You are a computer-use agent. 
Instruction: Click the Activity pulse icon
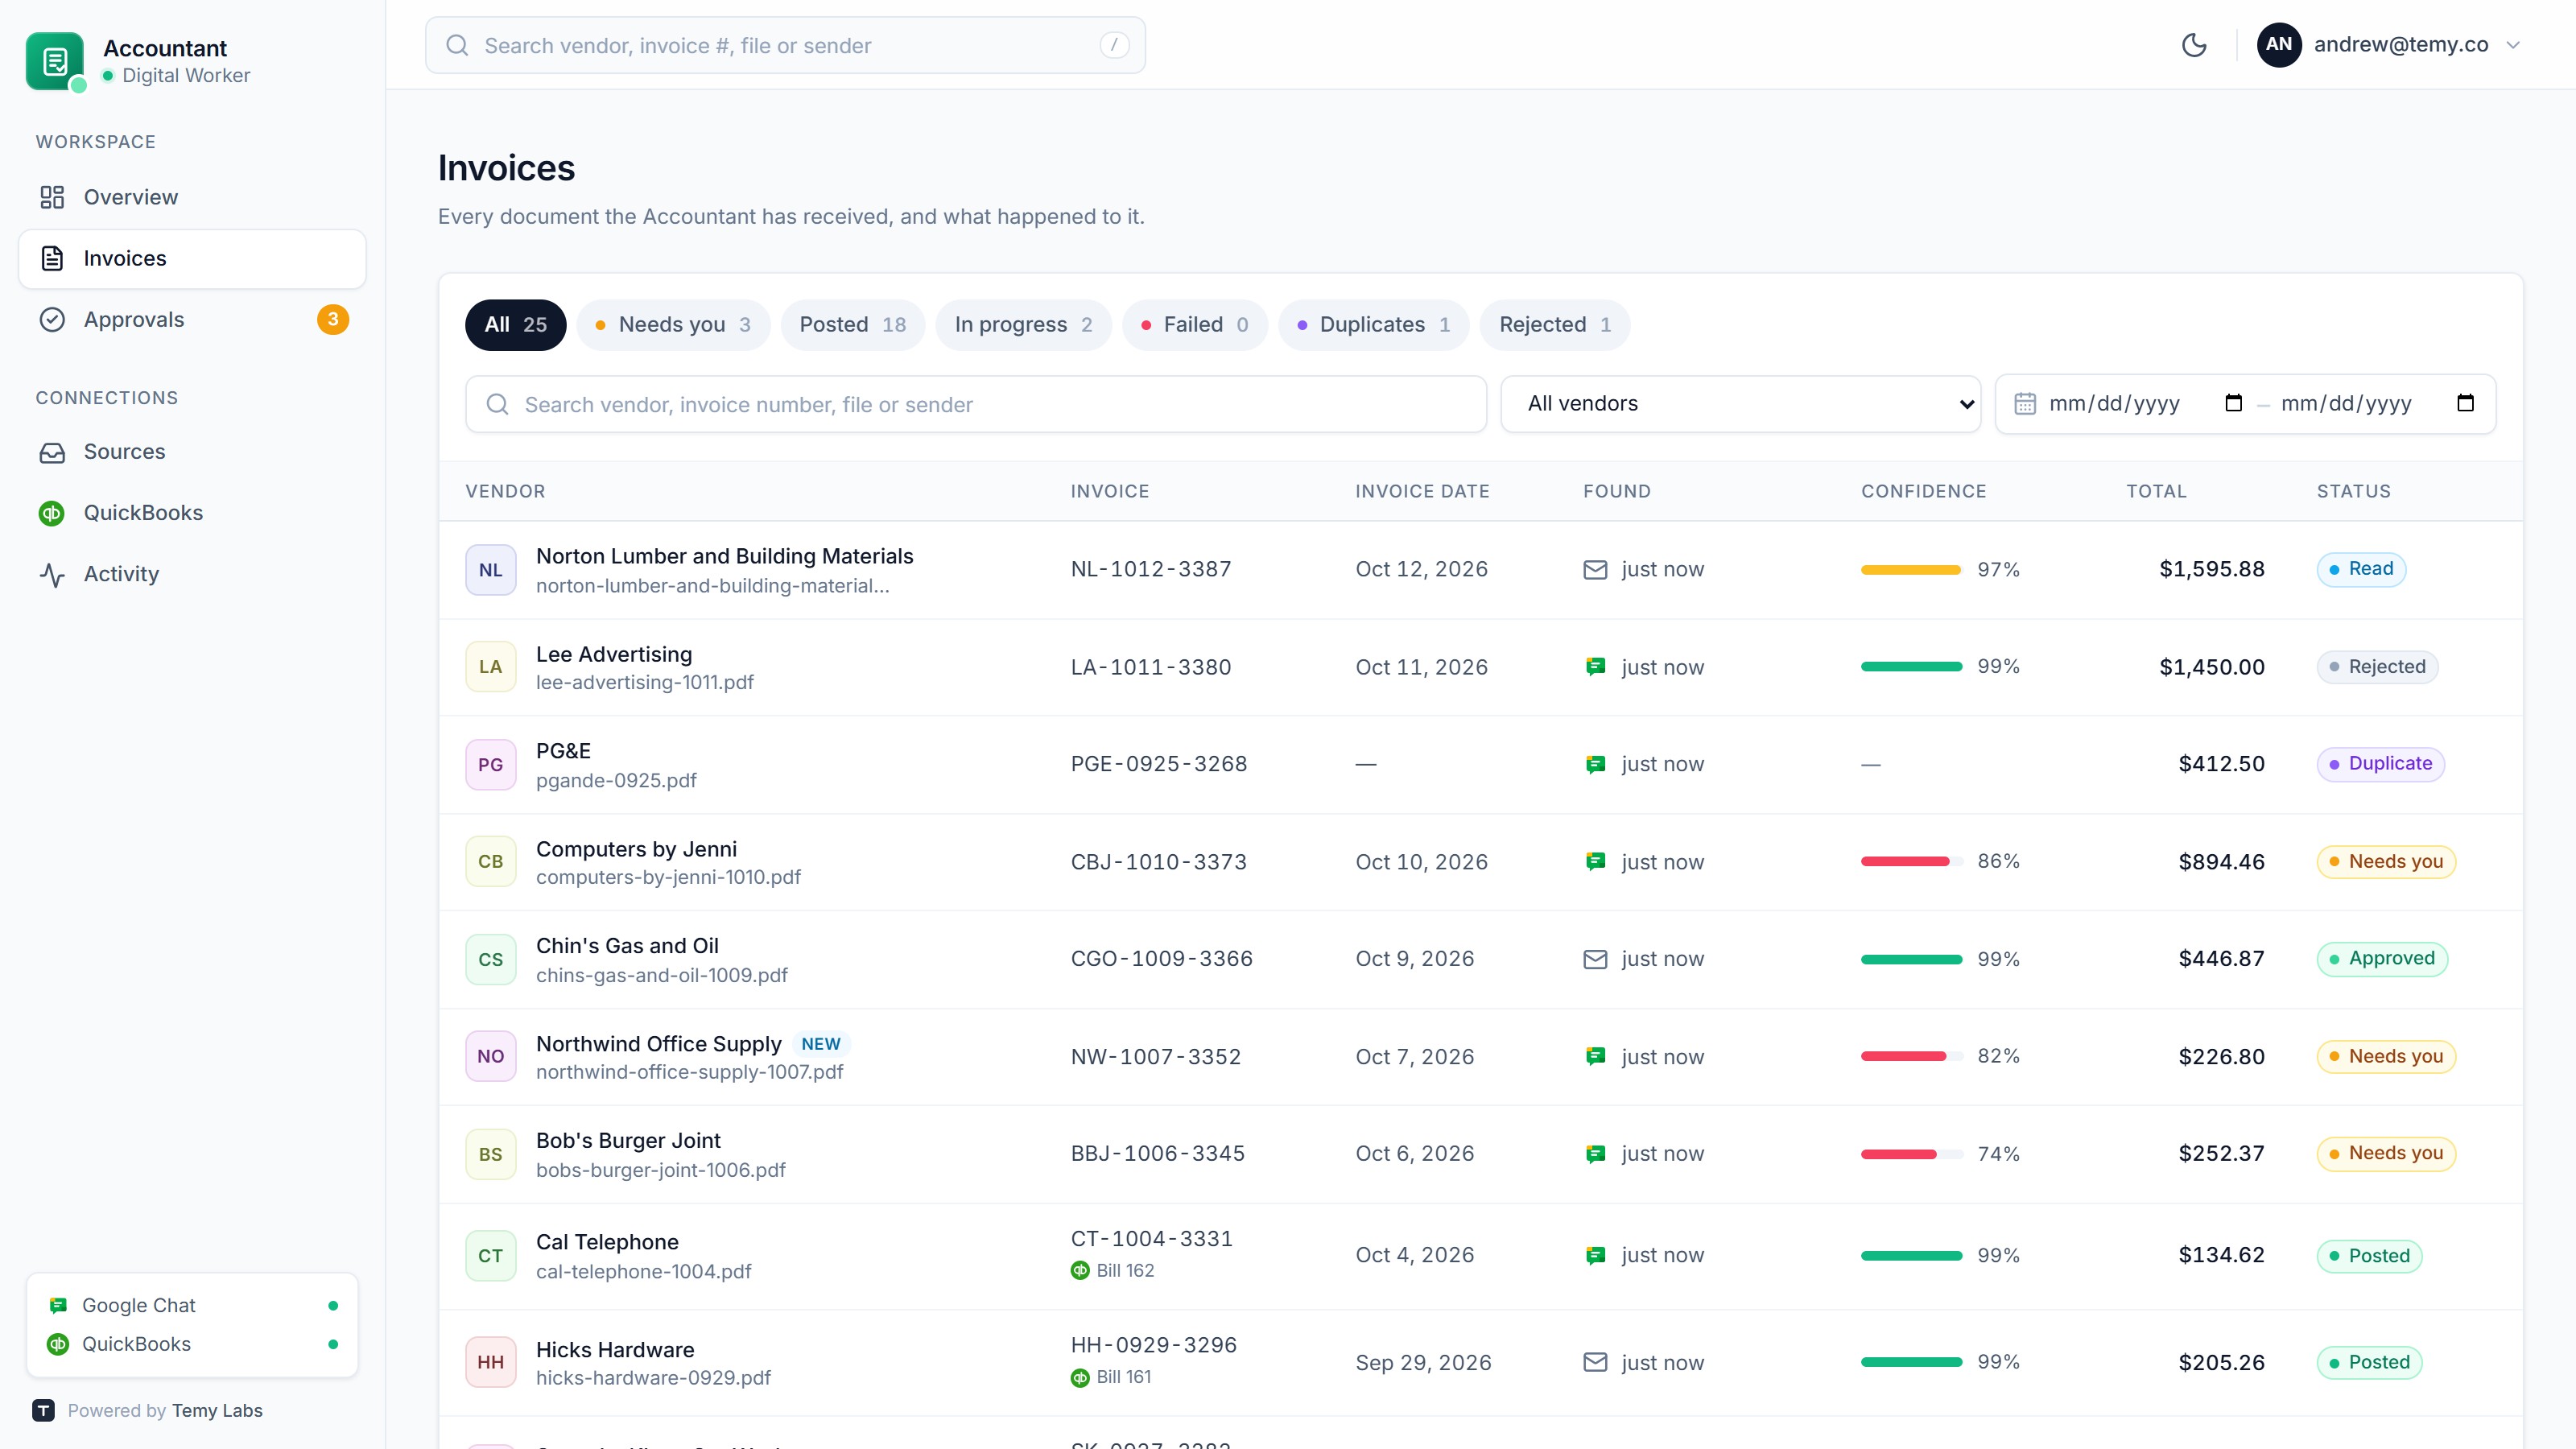(x=52, y=574)
